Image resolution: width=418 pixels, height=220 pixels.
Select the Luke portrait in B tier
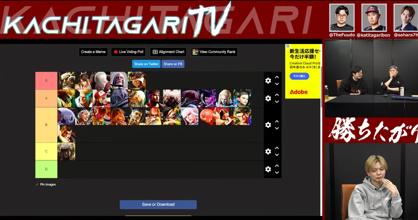242,116
